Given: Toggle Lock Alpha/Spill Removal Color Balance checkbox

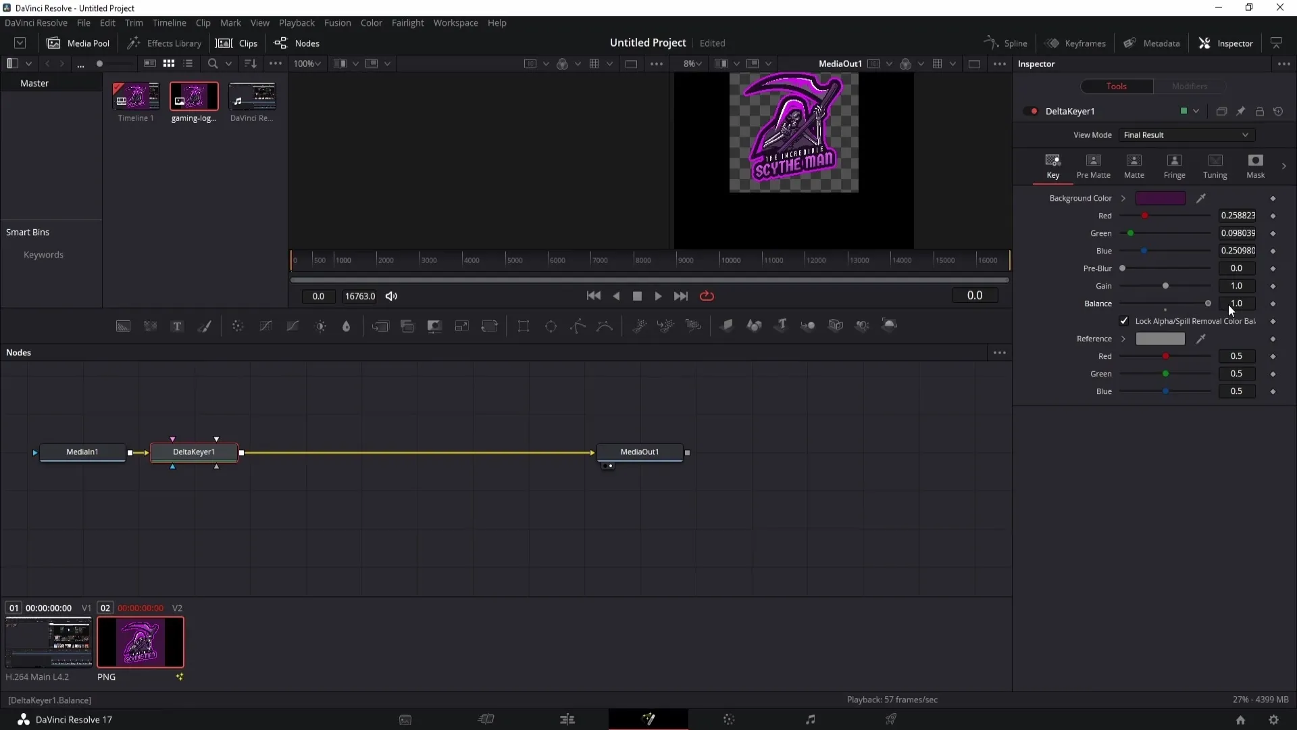Looking at the screenshot, I should tap(1125, 321).
